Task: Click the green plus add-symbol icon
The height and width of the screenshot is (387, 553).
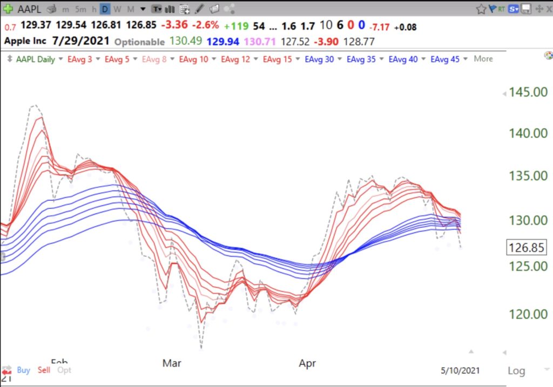Action: click(9, 9)
